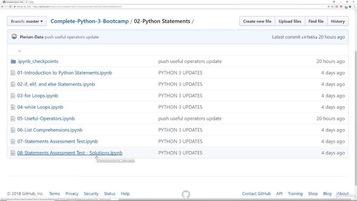Screen dimensions: 357x201
Task: Open the 'push useful operators update' latest commit message
Action: pyautogui.click(x=72, y=37)
